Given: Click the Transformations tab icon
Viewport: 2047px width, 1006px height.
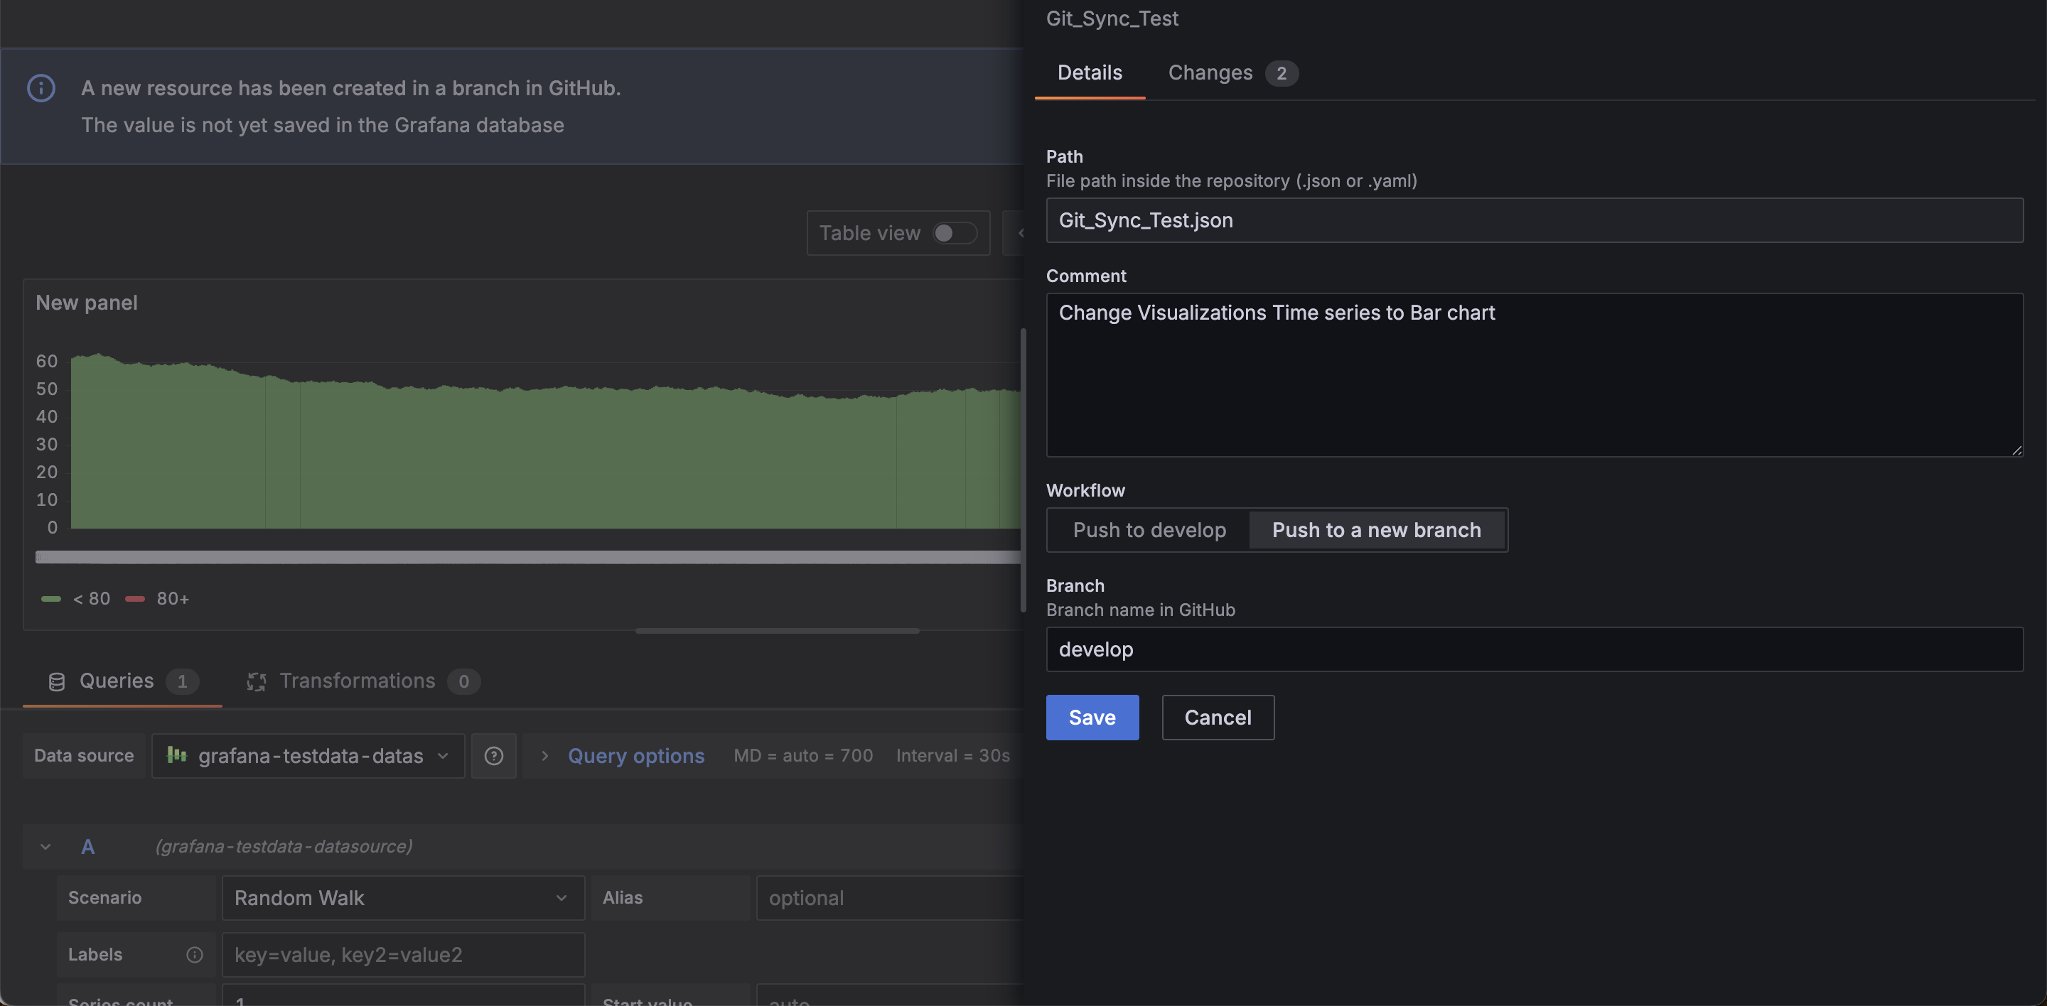Looking at the screenshot, I should (x=256, y=682).
